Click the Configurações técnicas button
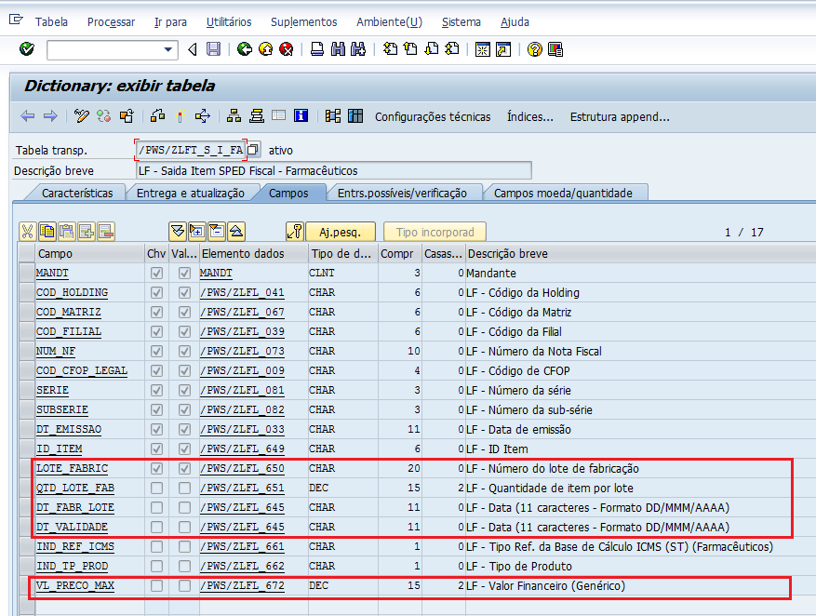 [x=433, y=116]
